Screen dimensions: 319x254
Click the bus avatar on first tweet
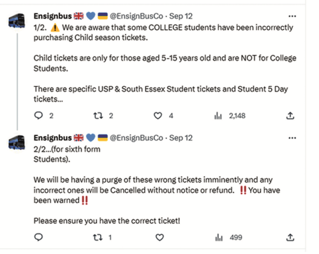pos(17,20)
